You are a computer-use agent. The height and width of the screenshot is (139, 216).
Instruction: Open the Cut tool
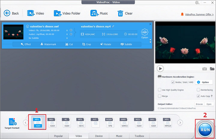[x=69, y=44]
